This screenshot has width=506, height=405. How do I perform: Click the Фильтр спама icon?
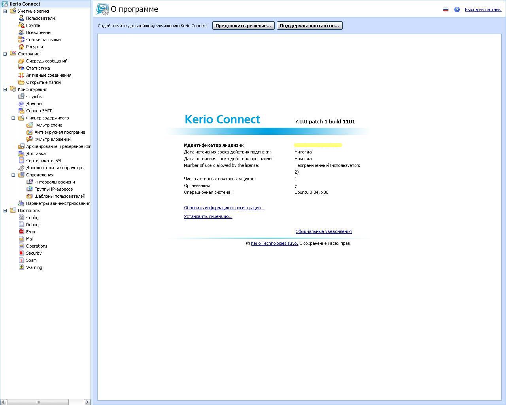[x=30, y=125]
